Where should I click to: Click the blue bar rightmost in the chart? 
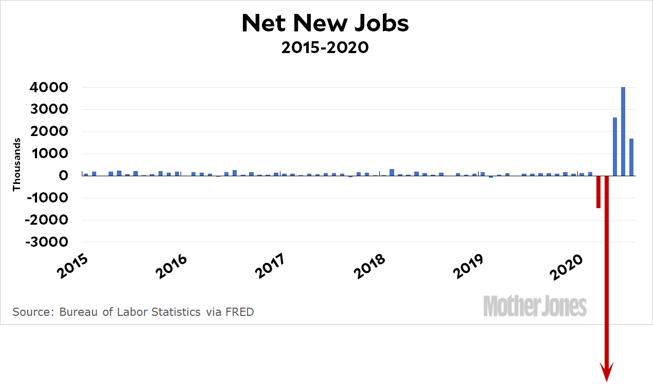coord(631,157)
